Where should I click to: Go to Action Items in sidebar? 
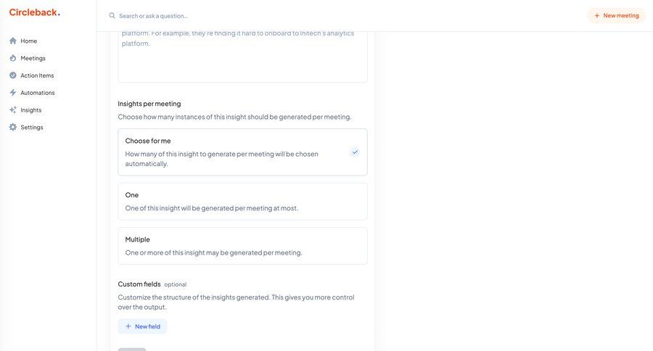point(37,75)
